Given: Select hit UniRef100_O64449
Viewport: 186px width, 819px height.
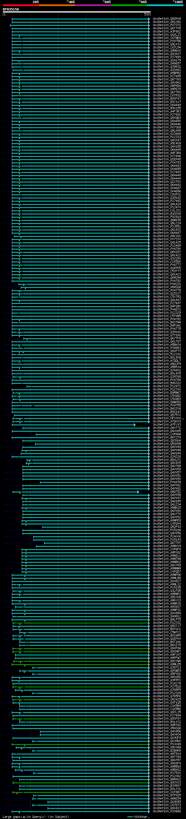Looking at the screenshot, I should 167,105.
